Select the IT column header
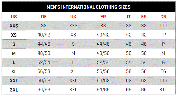The image size is (177, 96). click(129, 17)
